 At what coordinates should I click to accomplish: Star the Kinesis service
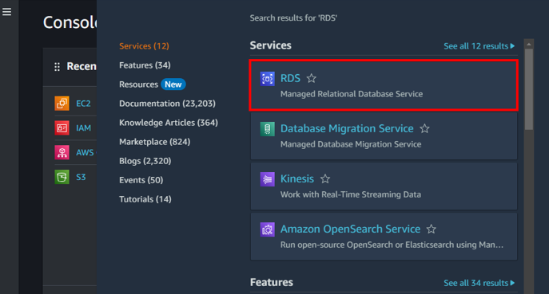[325, 179]
